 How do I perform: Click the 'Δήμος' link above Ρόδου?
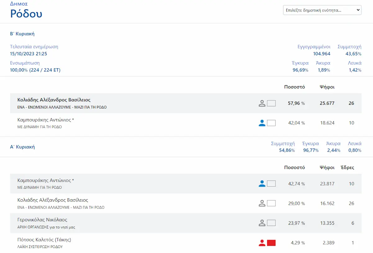(x=19, y=4)
